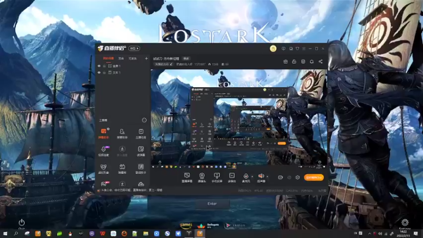Hide the 全屏 1 source with eye icon

point(99,66)
